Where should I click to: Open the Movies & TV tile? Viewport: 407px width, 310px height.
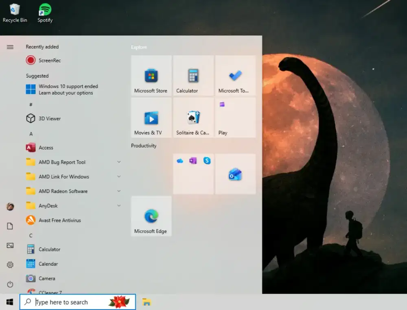tap(151, 117)
